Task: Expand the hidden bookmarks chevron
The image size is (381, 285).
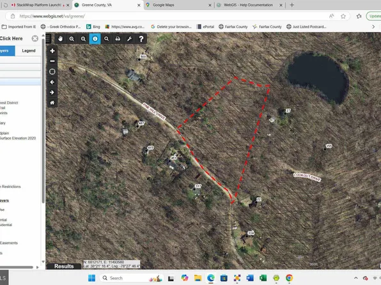Action: (373, 27)
